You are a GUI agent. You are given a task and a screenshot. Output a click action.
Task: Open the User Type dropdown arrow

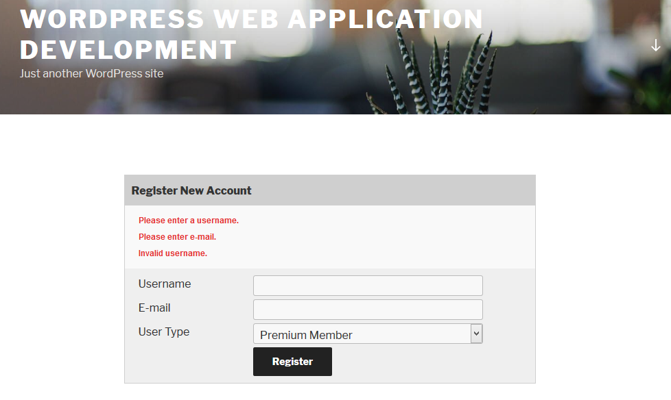[x=476, y=334]
